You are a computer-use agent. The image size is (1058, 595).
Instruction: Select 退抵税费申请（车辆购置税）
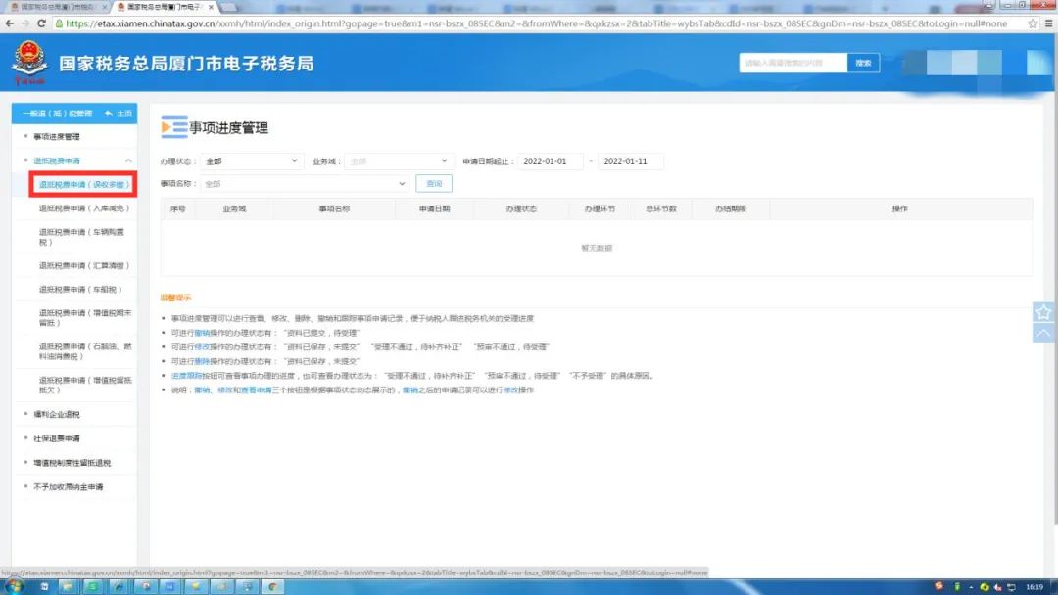(81, 237)
